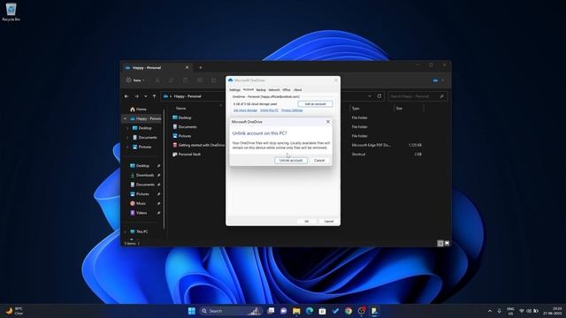Open File Explorer from taskbar

[296, 311]
